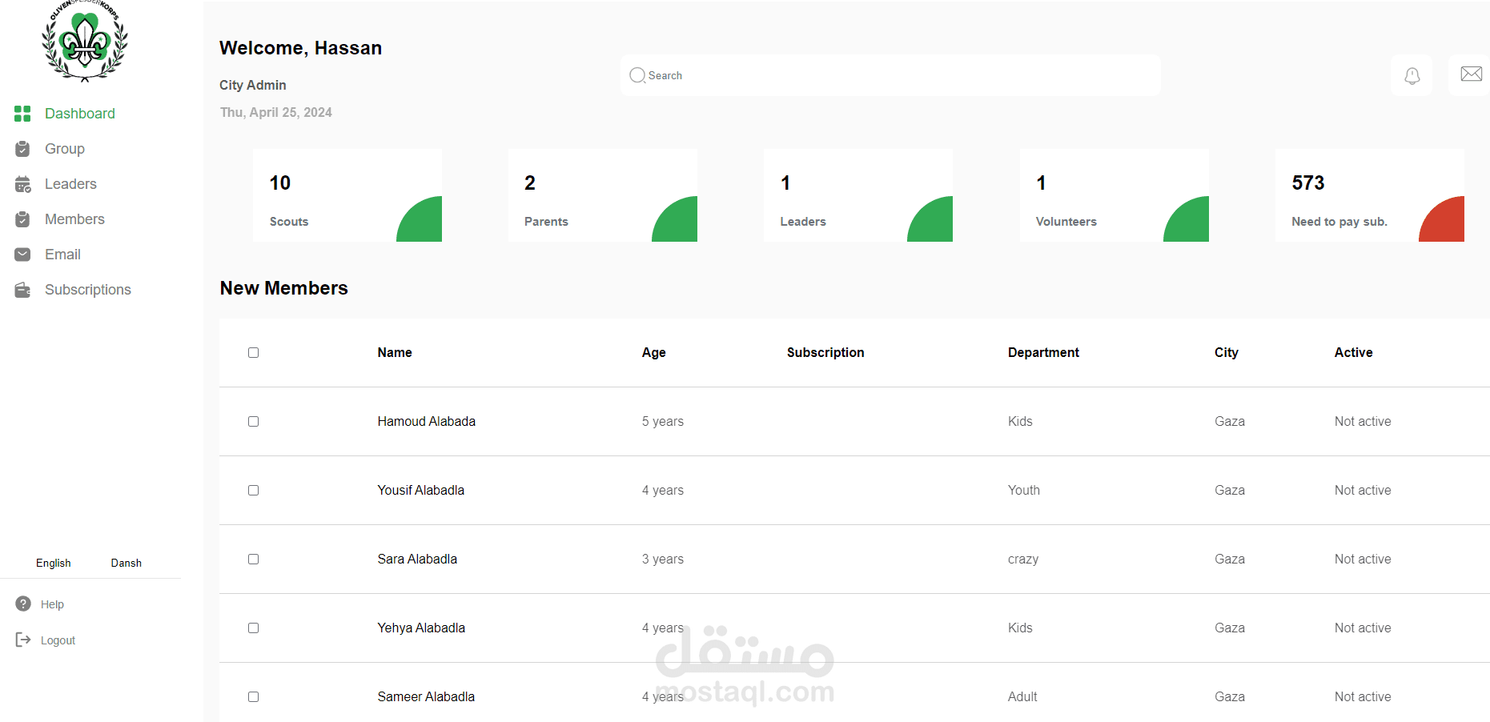
Task: Click the name Yehya Alabadla
Action: pos(421,628)
